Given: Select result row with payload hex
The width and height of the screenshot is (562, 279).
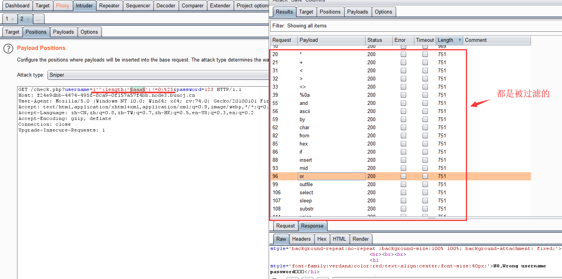Looking at the screenshot, I should [x=400, y=144].
